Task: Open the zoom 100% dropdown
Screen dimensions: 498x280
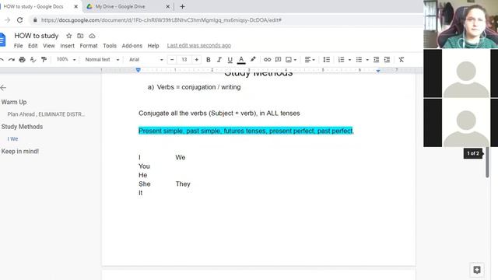Action: click(x=66, y=59)
